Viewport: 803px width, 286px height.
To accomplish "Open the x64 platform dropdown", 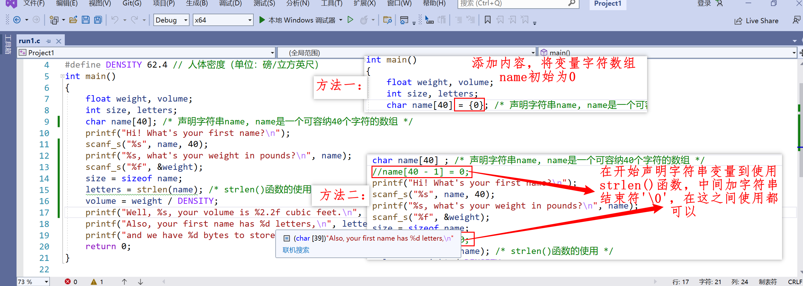I will coord(223,20).
